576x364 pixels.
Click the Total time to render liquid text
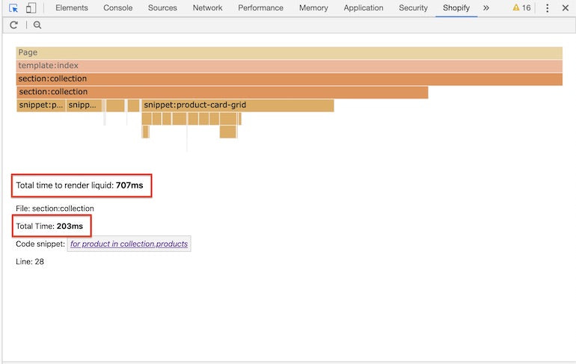click(x=79, y=185)
